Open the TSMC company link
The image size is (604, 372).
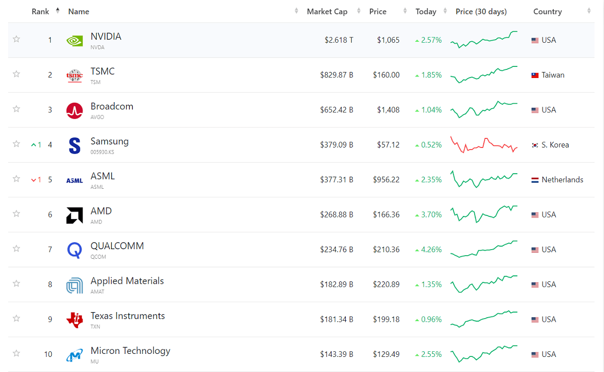103,71
